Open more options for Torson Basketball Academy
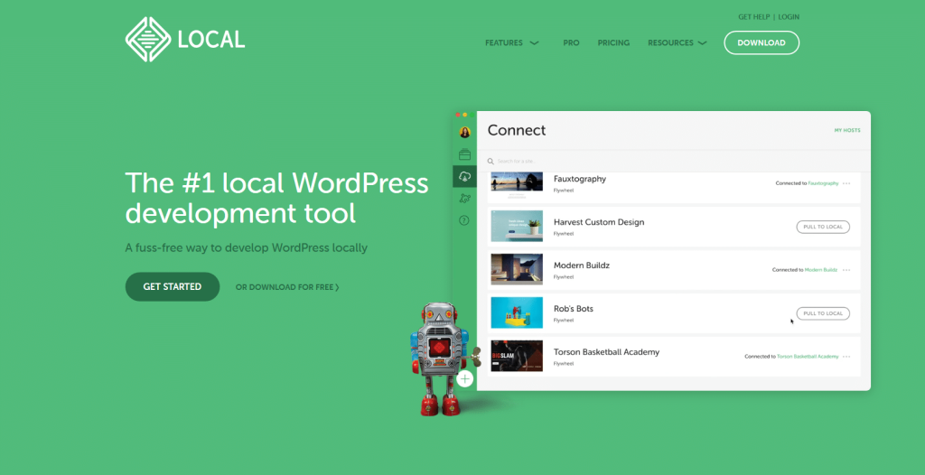Image resolution: width=925 pixels, height=475 pixels. pos(846,357)
